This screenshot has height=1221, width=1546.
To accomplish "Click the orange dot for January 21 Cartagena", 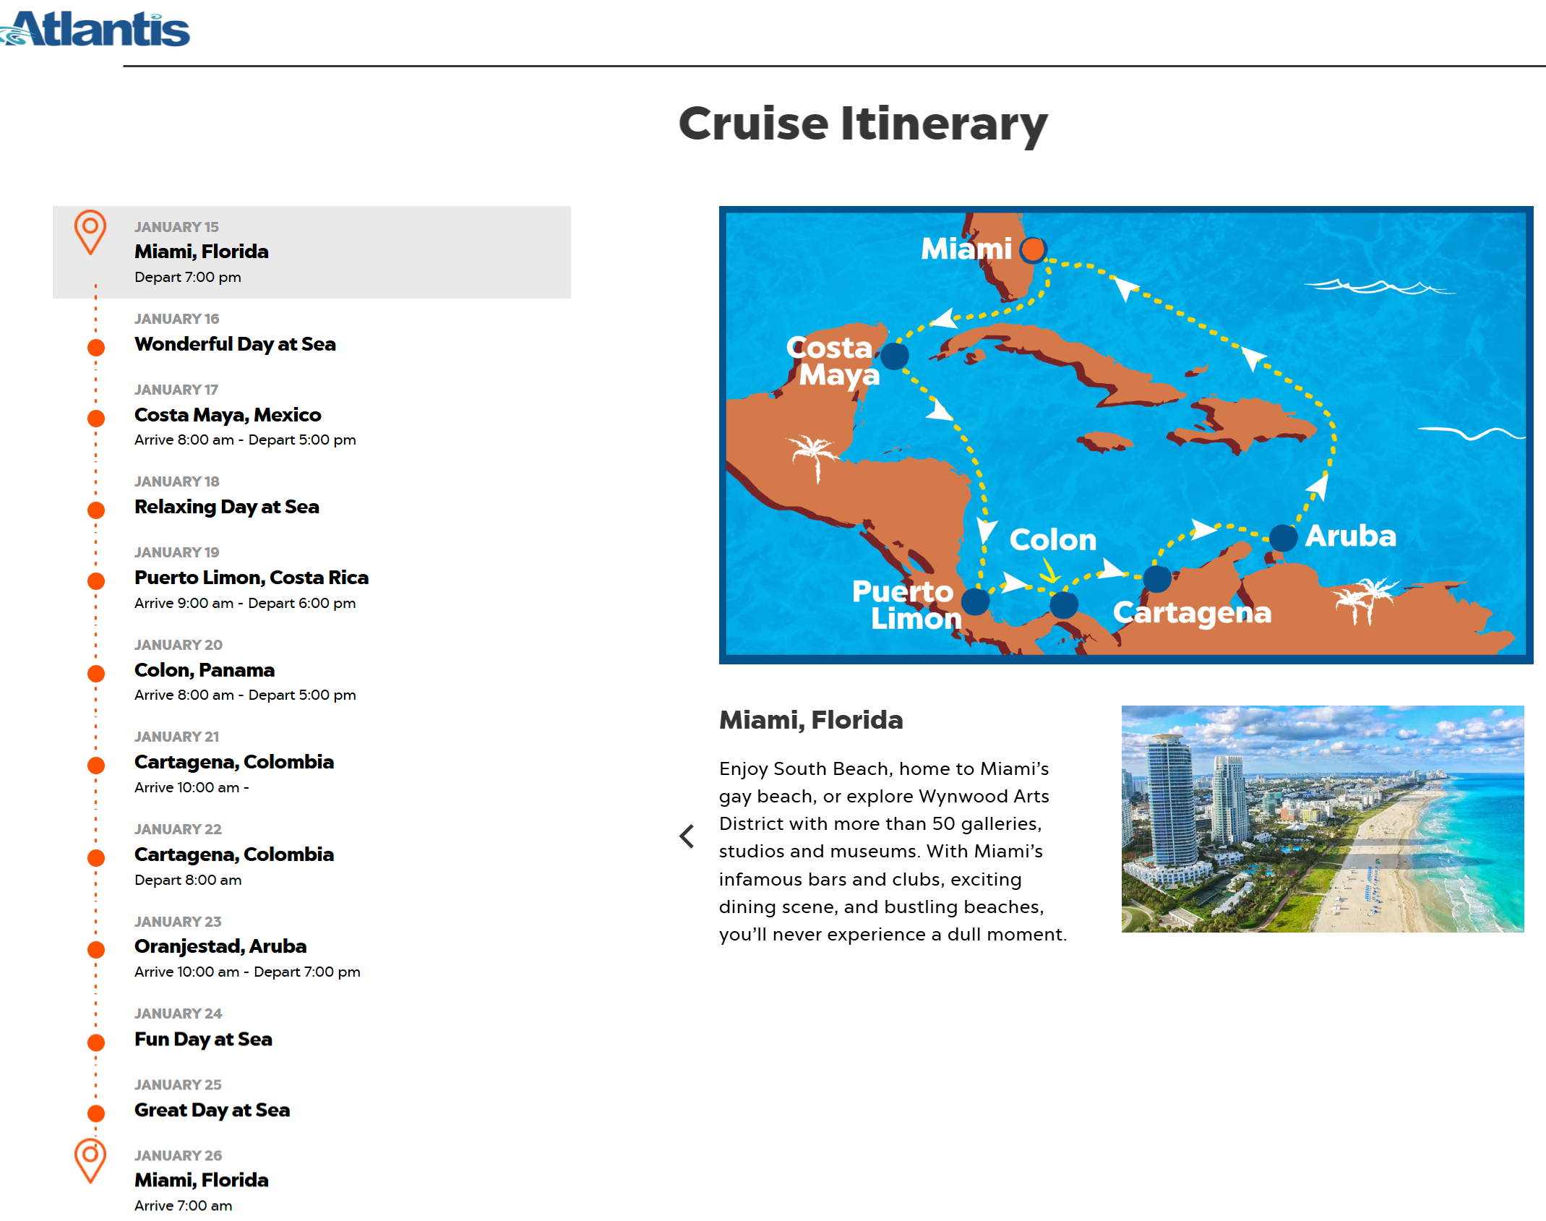I will [96, 766].
